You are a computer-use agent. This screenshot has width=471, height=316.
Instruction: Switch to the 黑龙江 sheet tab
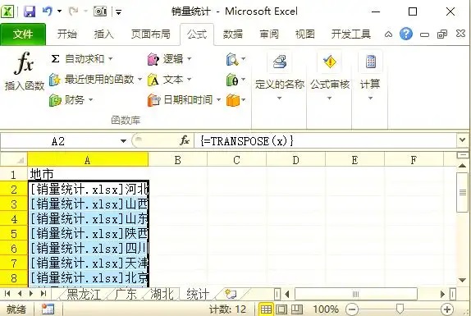click(x=84, y=294)
